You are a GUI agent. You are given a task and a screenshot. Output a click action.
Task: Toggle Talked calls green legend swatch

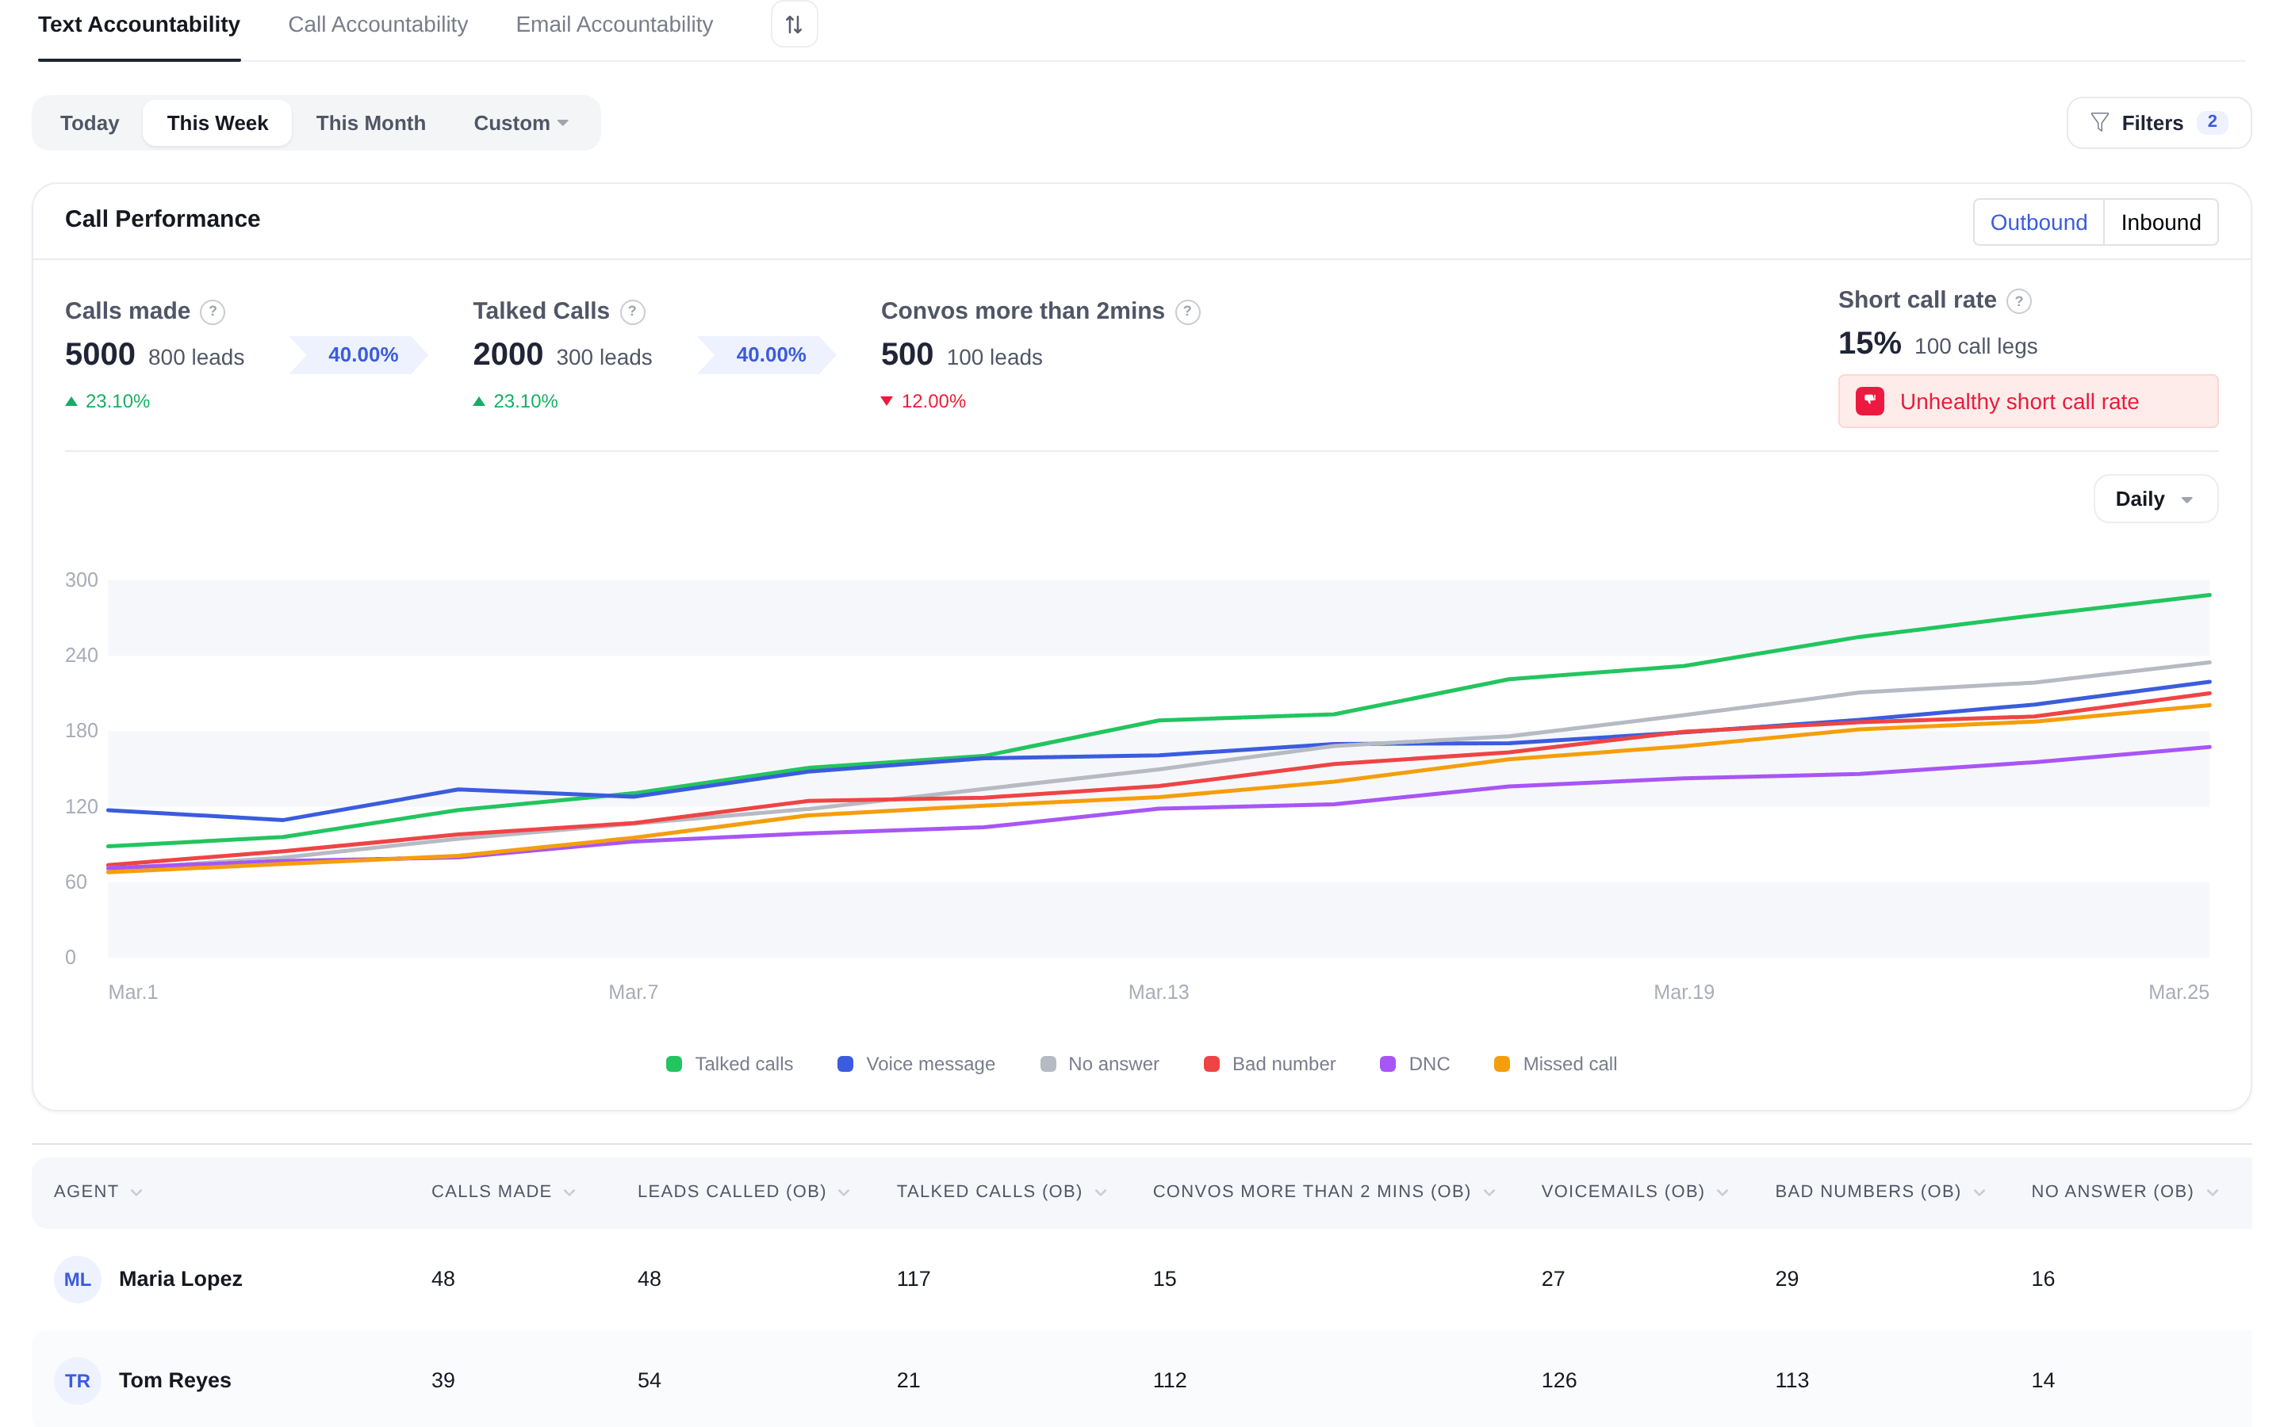pyautogui.click(x=674, y=1064)
